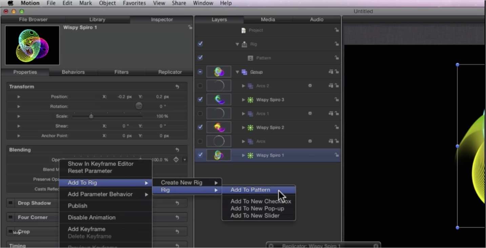Click the lock icon on the Project row

(x=337, y=30)
